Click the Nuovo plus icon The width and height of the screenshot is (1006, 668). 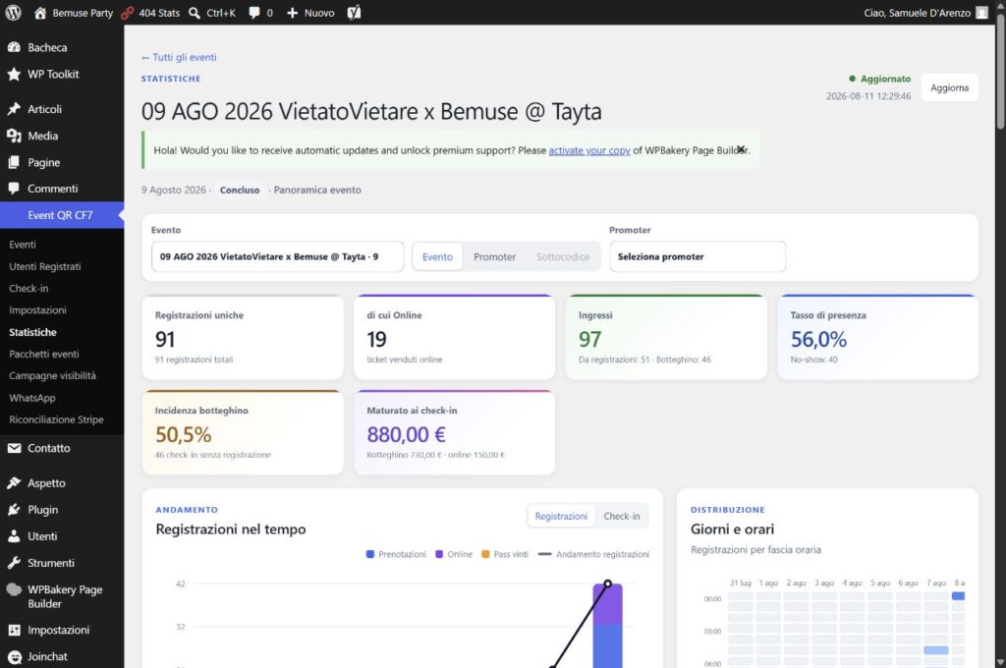tap(292, 13)
